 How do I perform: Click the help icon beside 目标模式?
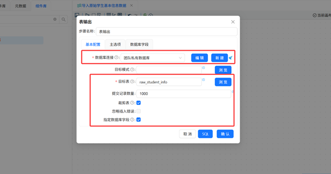tap(132, 70)
